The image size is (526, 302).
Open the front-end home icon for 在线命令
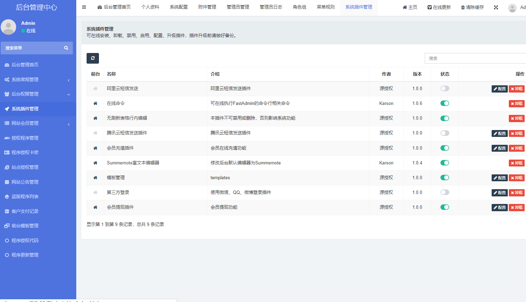[x=96, y=104]
